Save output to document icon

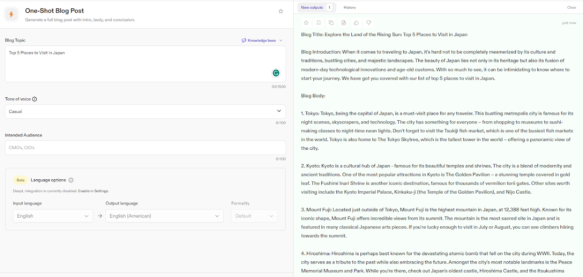coord(344,23)
